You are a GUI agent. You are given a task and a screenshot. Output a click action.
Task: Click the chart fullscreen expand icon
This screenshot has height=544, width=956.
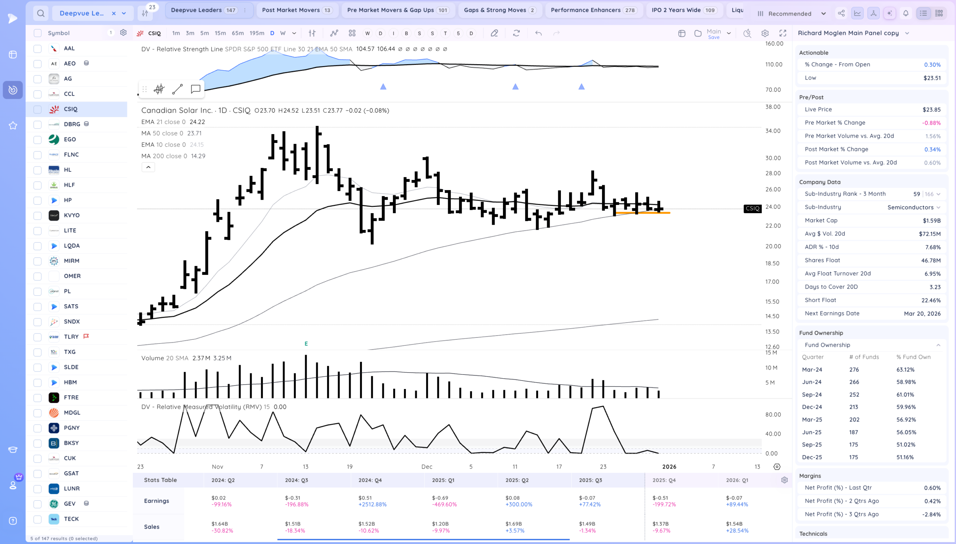click(x=783, y=33)
